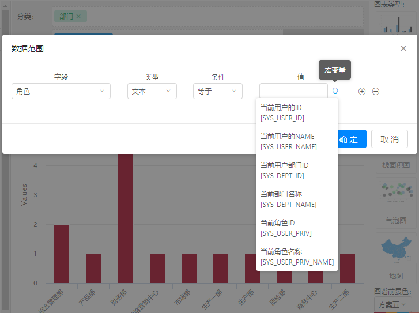Open the 类型 dropdown showing 文本
The width and height of the screenshot is (419, 313).
click(152, 91)
